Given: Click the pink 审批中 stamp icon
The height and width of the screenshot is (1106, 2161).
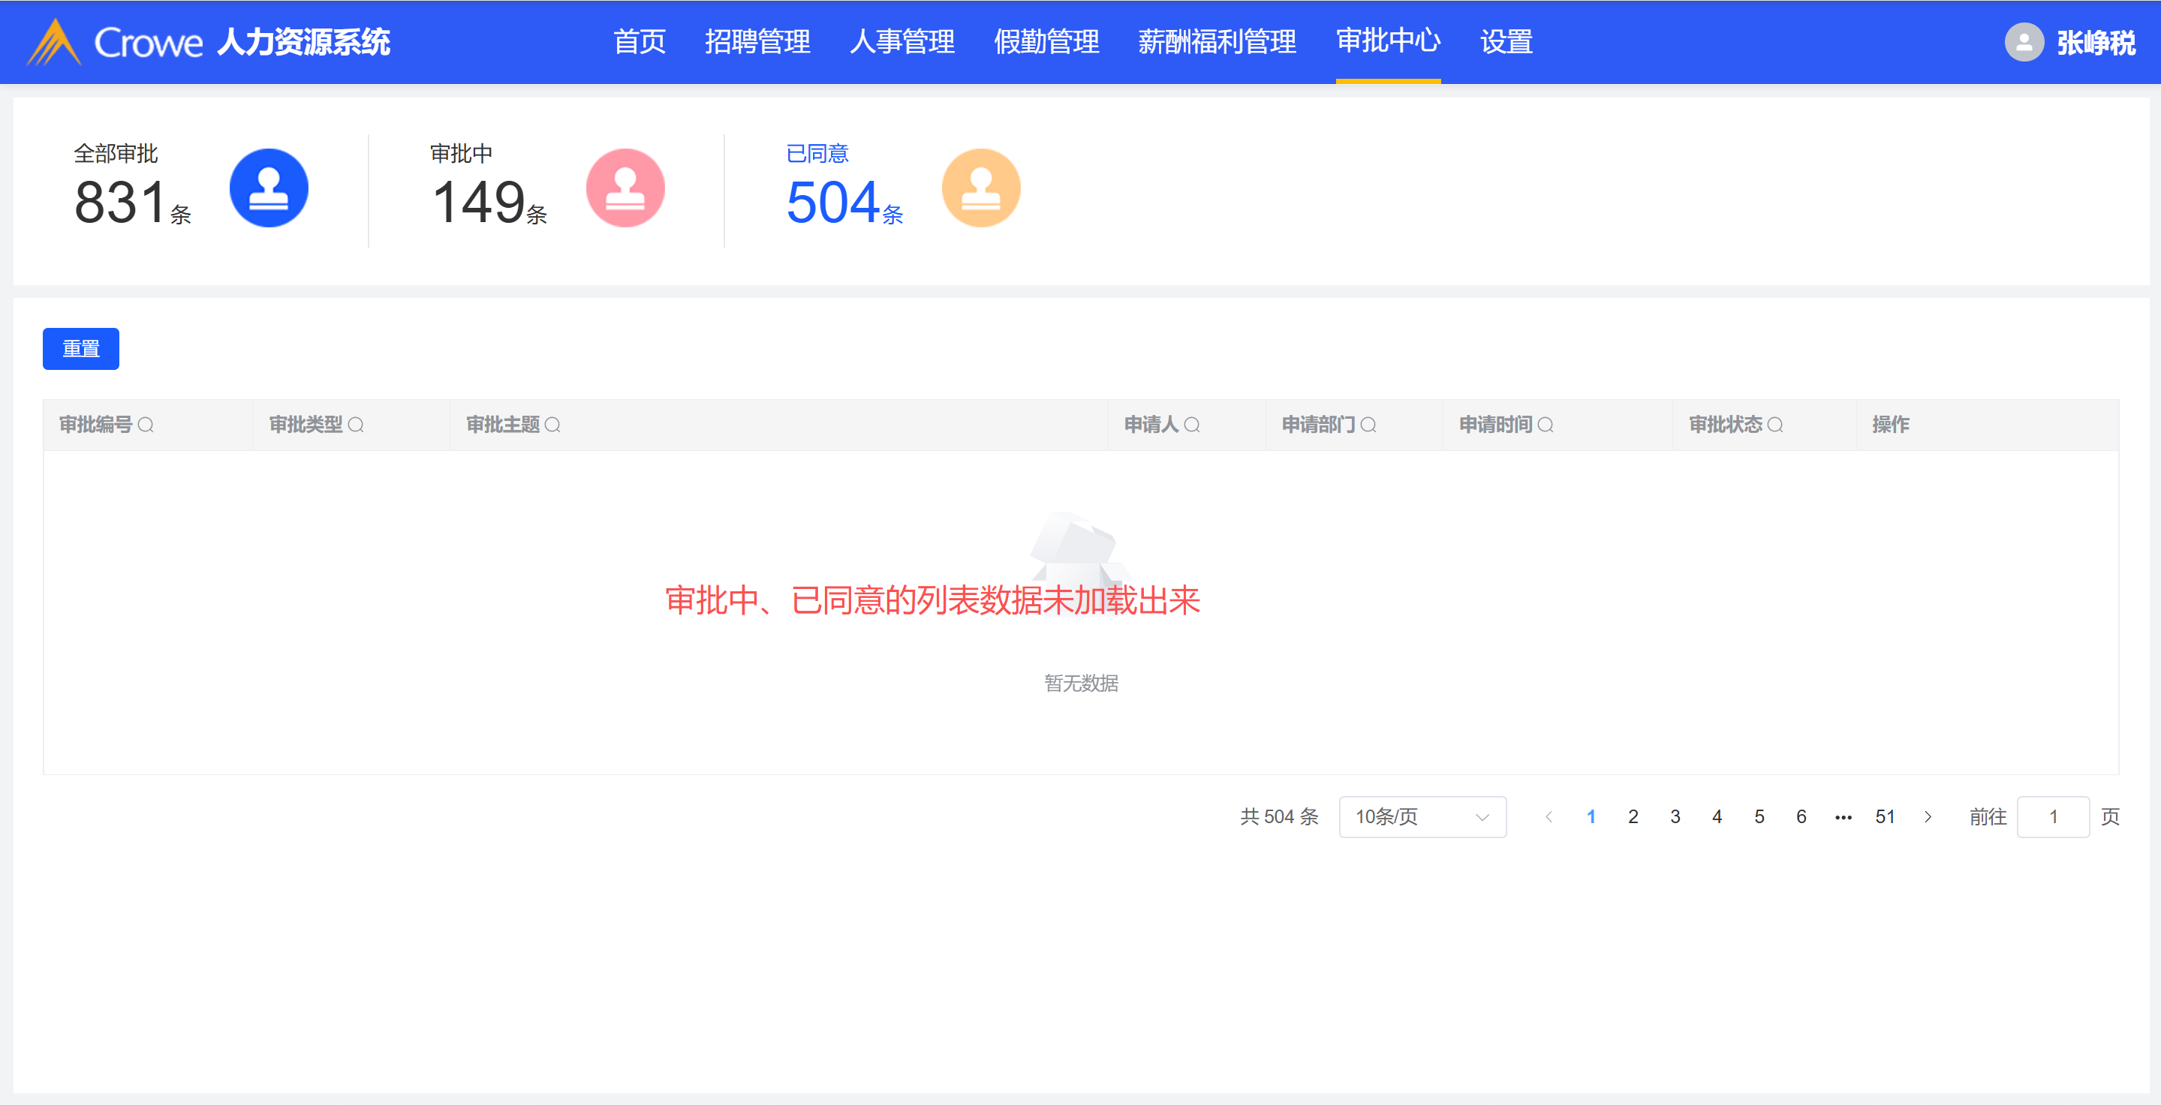Looking at the screenshot, I should click(x=625, y=188).
